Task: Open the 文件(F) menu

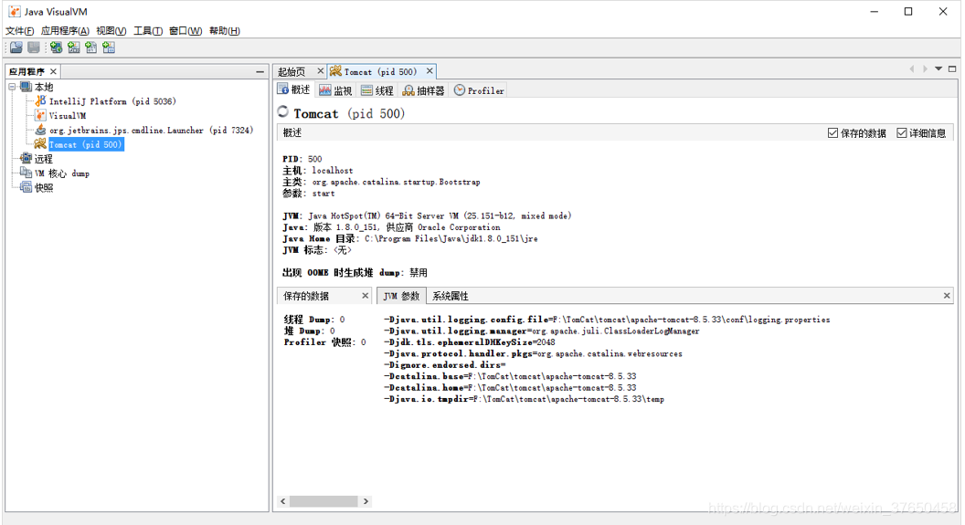Action: coord(20,31)
